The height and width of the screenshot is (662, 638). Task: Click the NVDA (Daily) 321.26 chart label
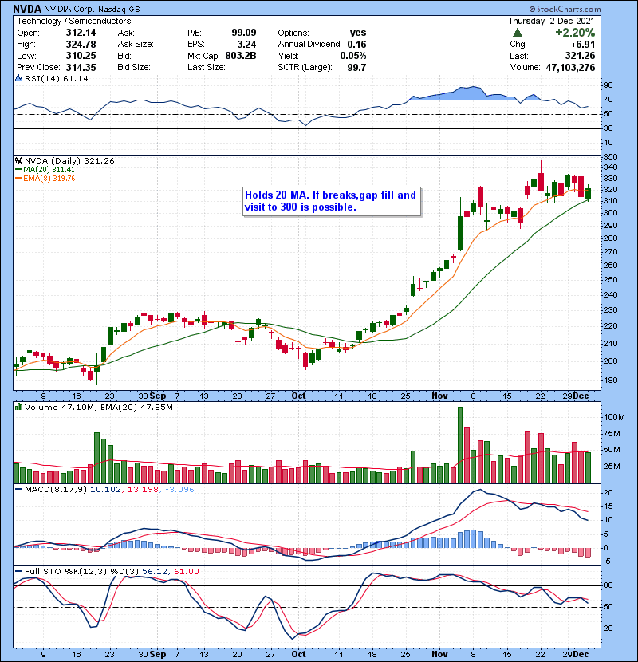click(x=69, y=161)
